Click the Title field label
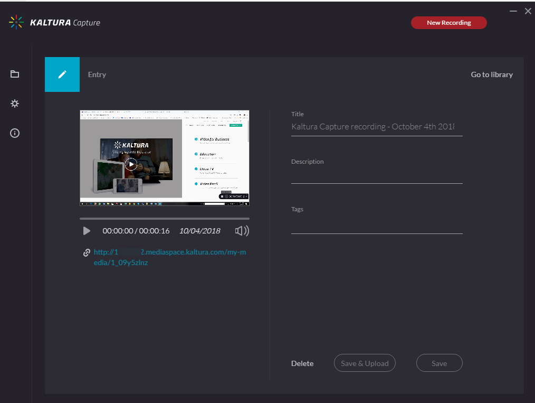This screenshot has height=403, width=535. tap(297, 114)
